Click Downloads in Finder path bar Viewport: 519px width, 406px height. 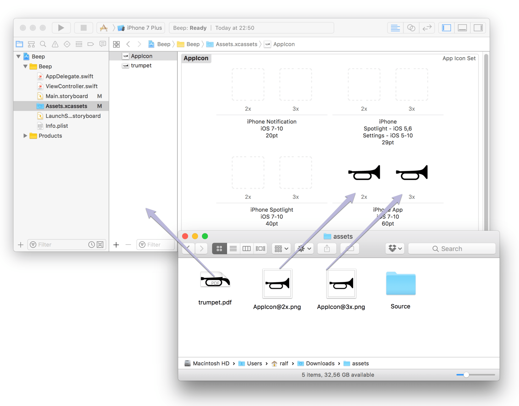coord(320,363)
